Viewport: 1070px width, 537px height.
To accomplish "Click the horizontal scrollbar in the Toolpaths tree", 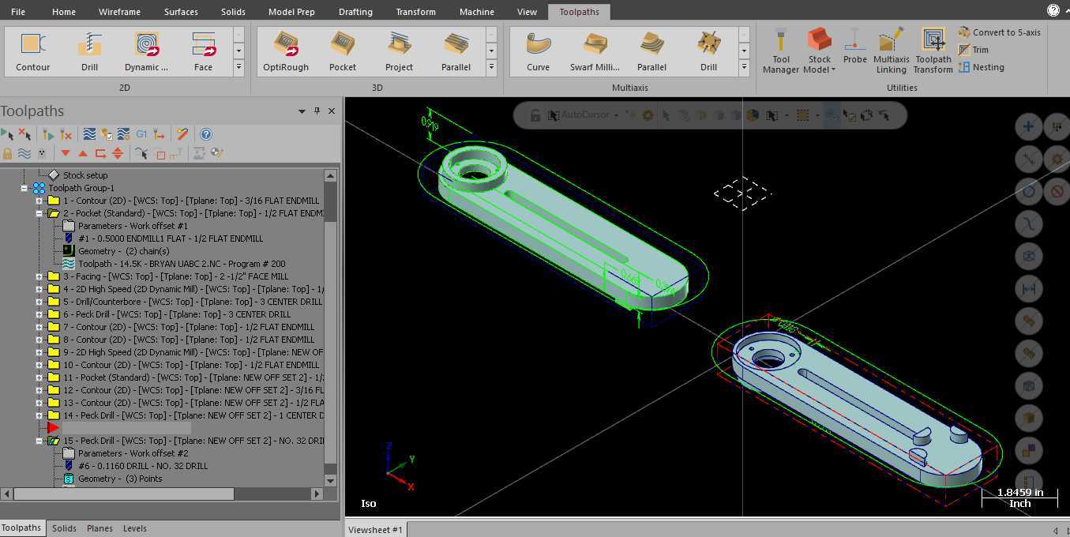I will point(123,494).
